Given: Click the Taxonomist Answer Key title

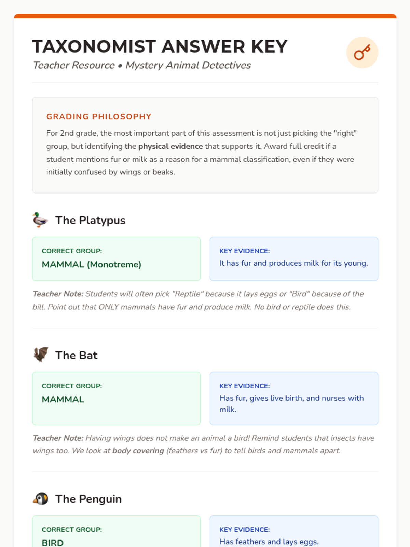Looking at the screenshot, I should (x=160, y=46).
